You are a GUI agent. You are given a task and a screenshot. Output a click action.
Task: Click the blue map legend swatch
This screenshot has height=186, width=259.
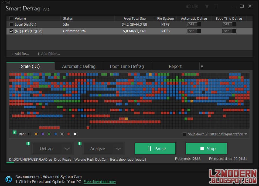click(56, 134)
